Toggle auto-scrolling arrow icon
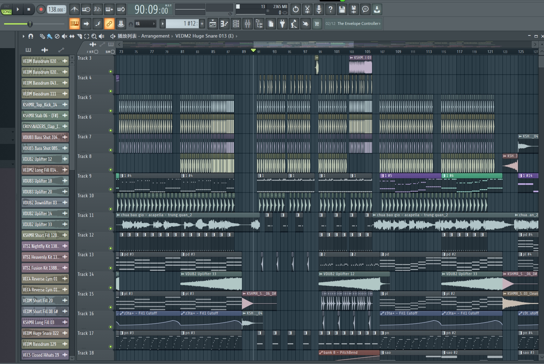Viewport: 544px width, 364px height. click(x=86, y=24)
